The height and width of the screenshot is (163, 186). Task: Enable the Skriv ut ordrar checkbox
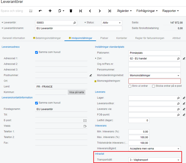(130, 86)
